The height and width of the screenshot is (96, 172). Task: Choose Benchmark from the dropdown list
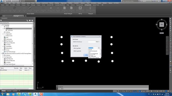[91, 55]
